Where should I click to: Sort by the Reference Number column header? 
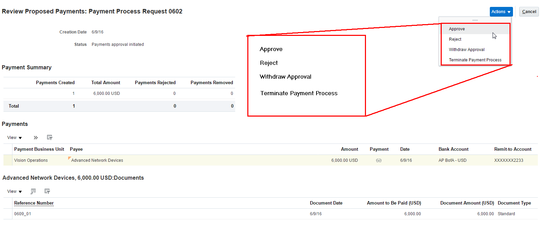coord(34,203)
